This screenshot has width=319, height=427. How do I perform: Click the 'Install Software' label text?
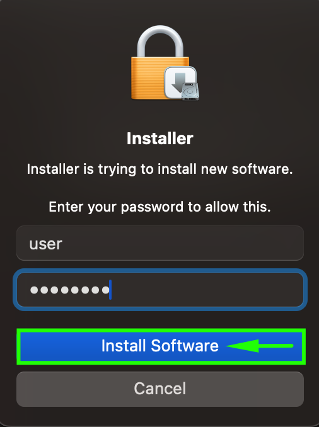[160, 346]
